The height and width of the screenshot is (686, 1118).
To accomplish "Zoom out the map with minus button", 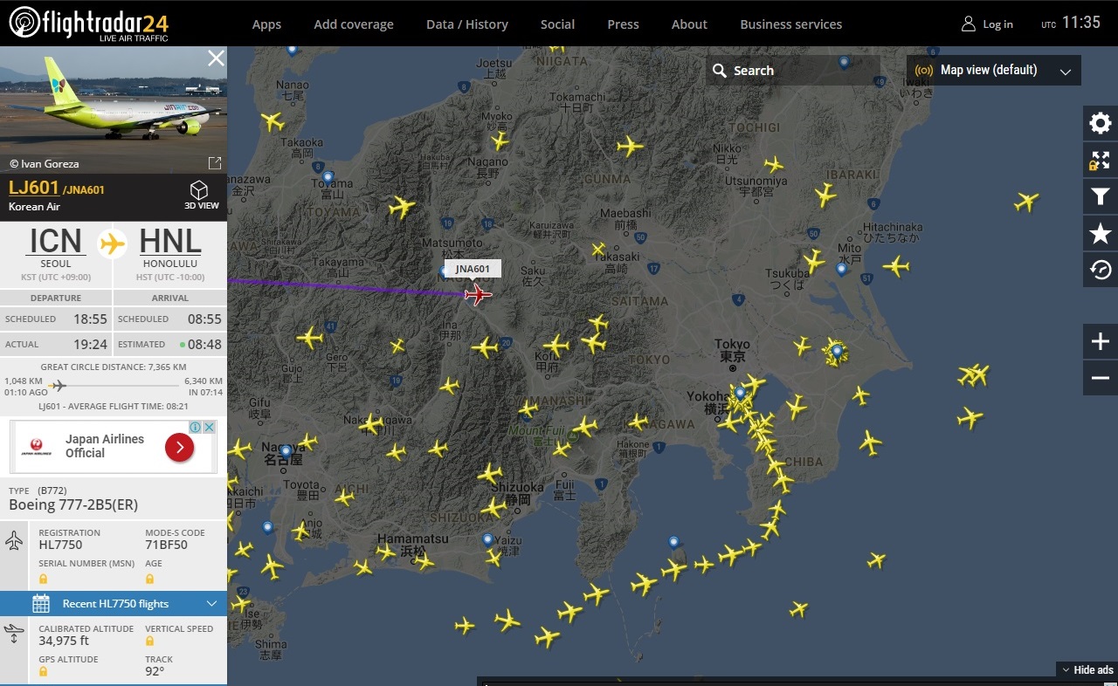I will coord(1101,378).
